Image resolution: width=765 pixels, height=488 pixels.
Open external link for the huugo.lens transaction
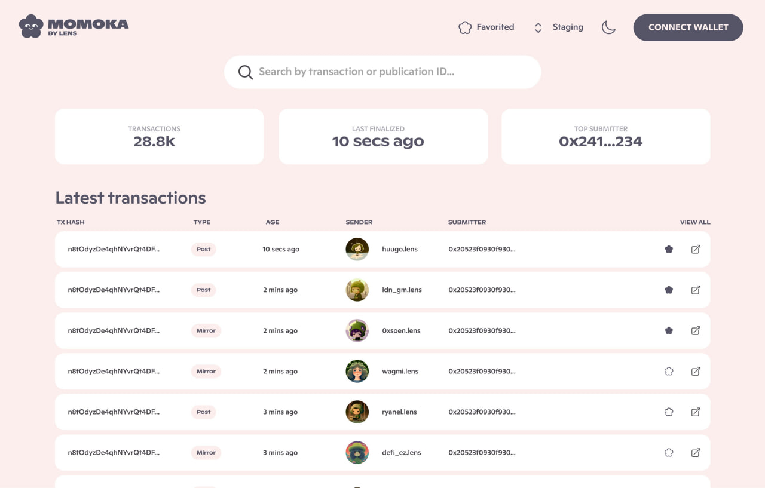(x=696, y=249)
